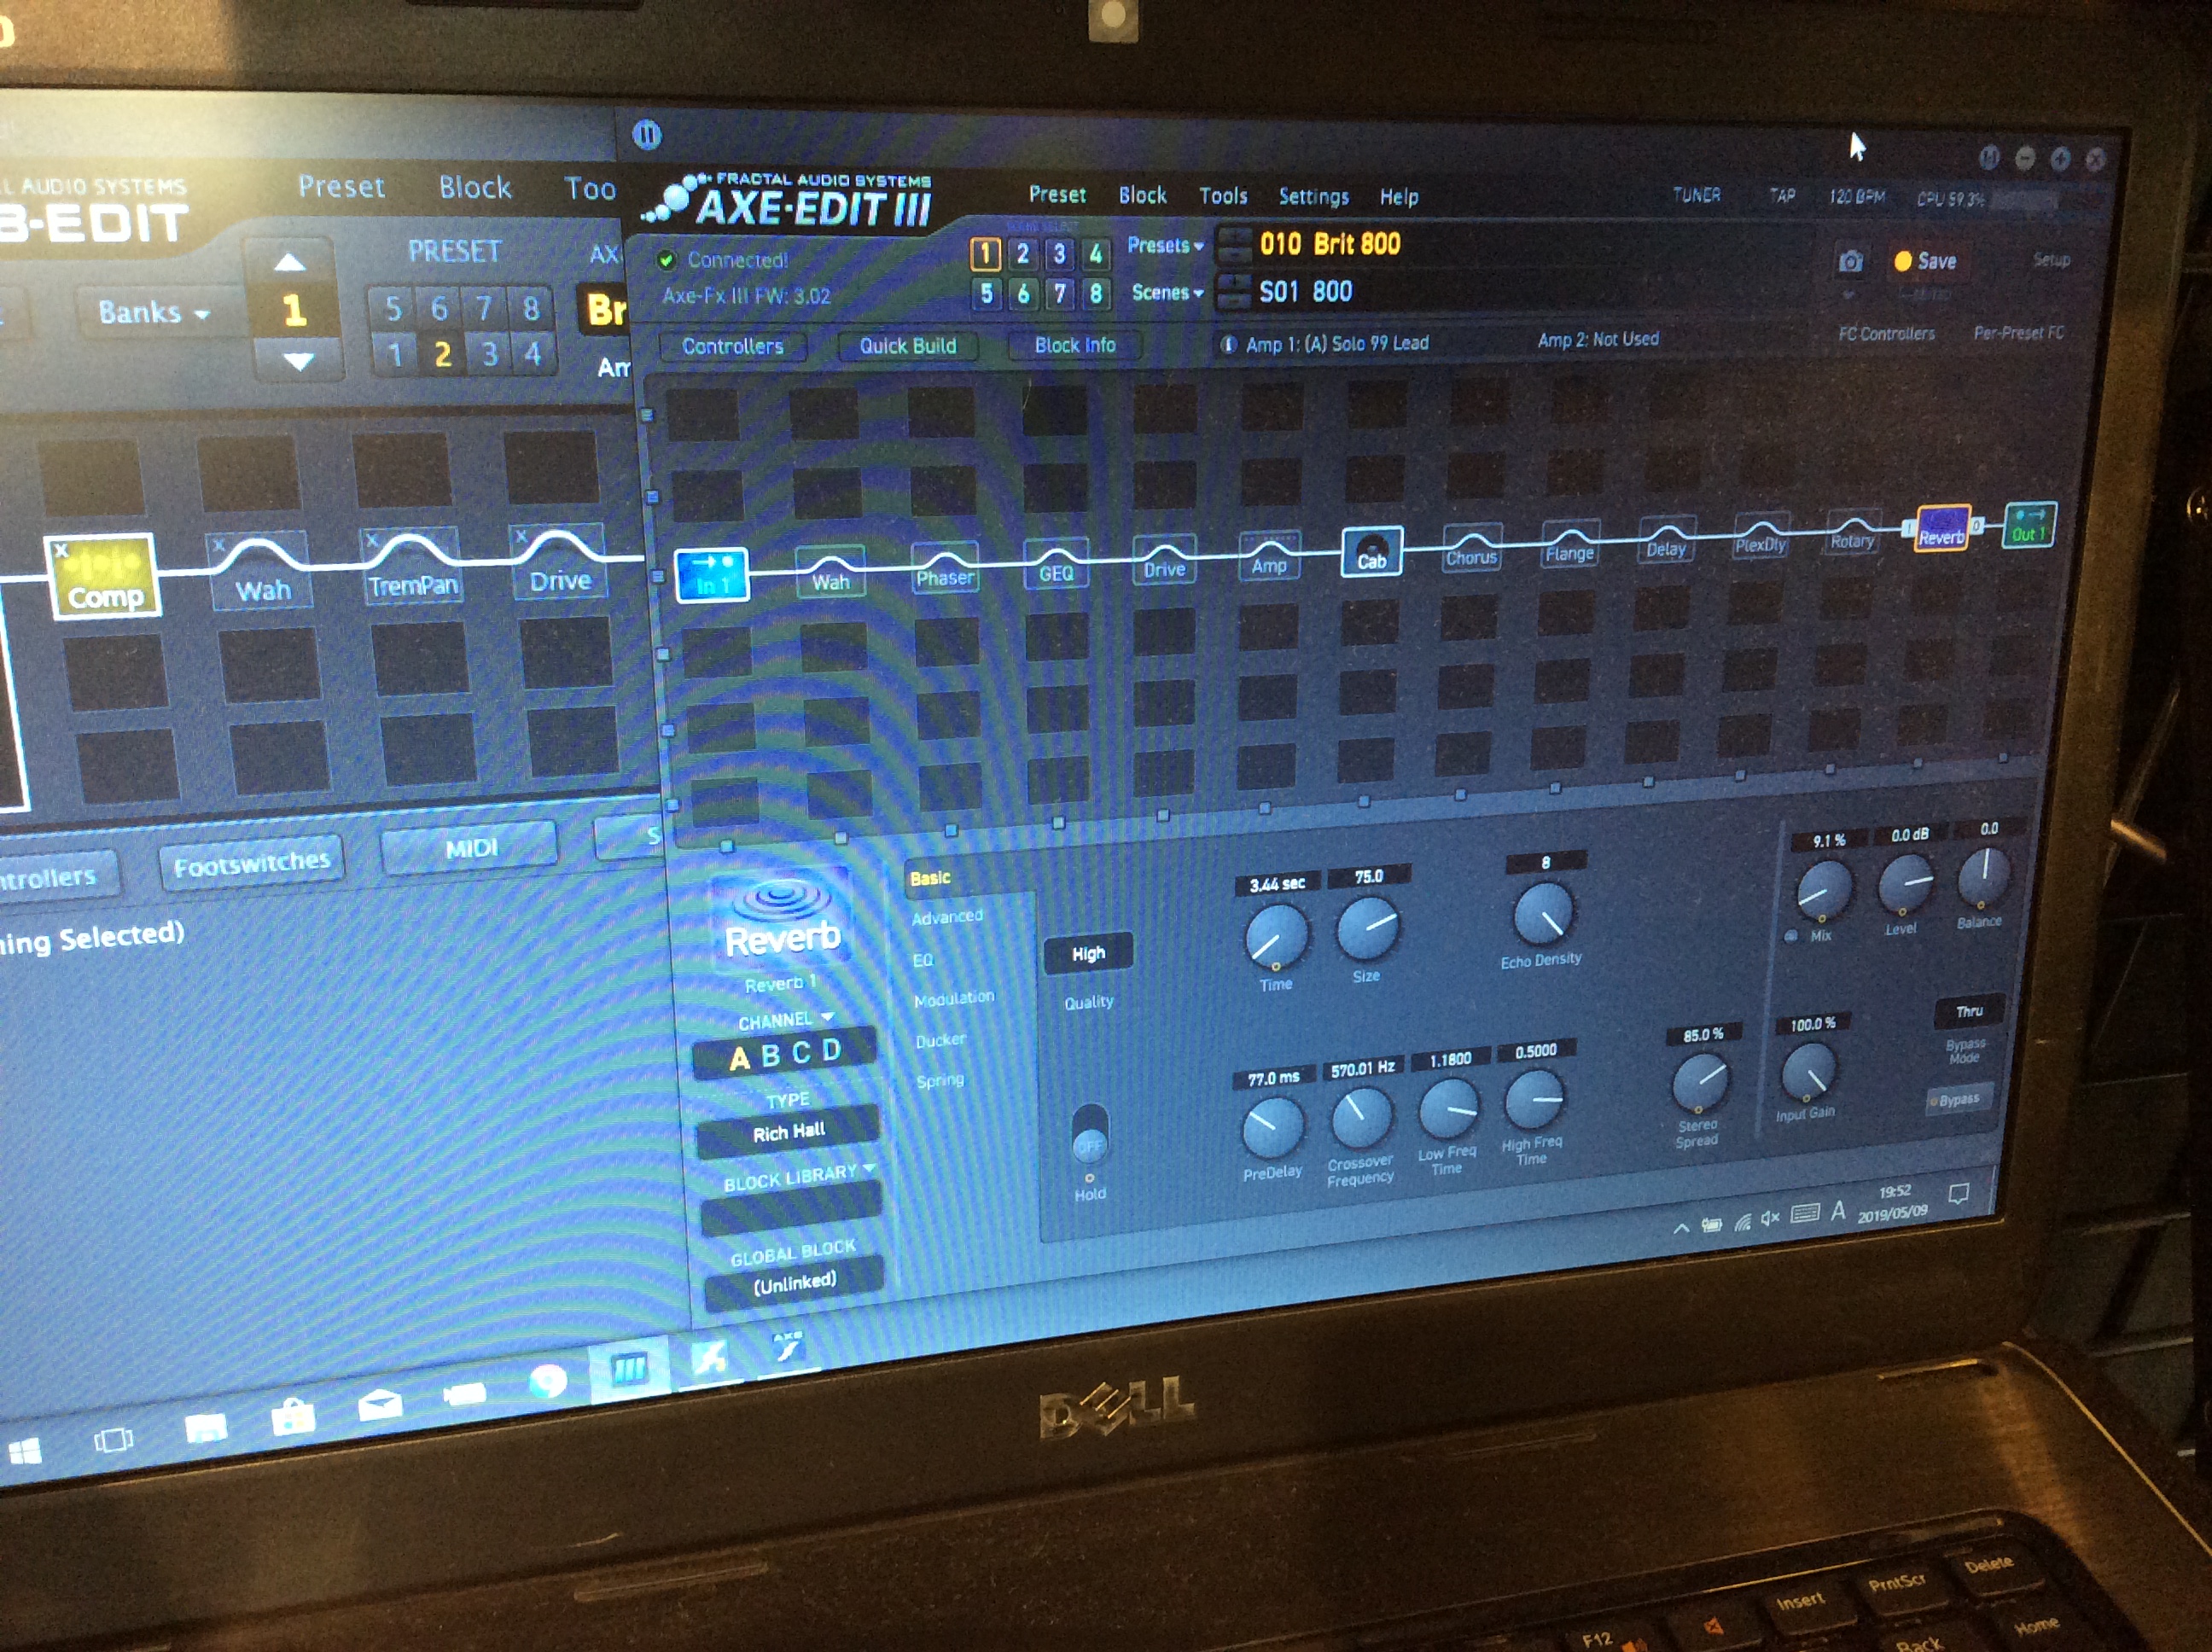Open the Axe-Edit taskbar icon

788,1347
